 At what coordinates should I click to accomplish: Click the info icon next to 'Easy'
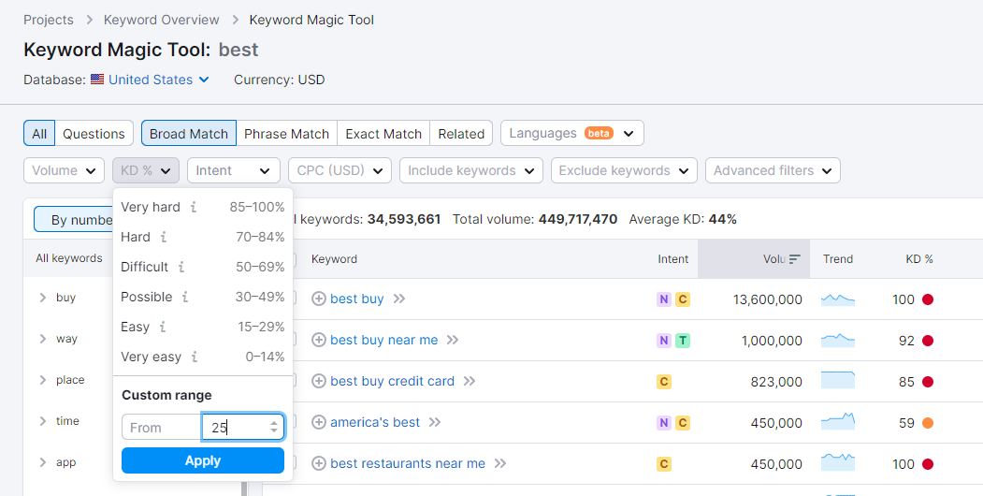click(163, 328)
